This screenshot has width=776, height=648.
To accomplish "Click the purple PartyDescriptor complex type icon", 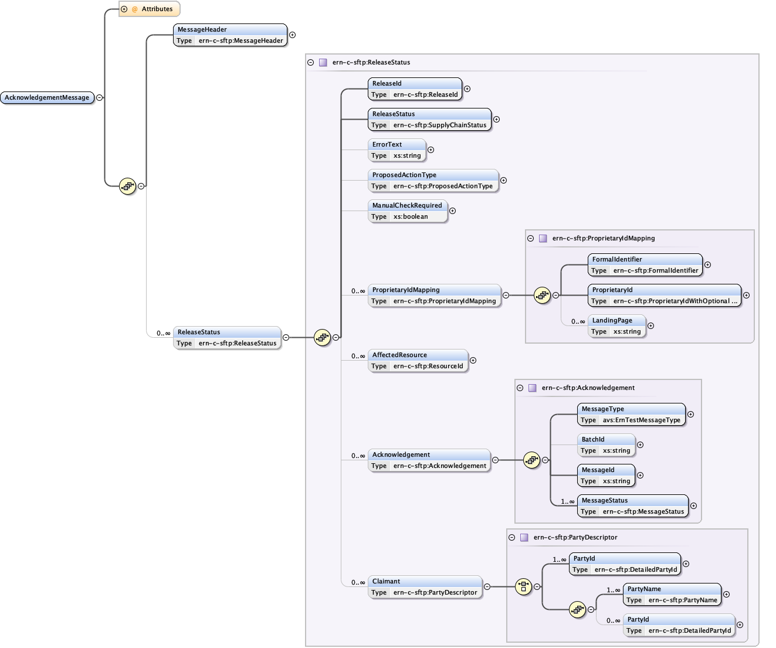I will tap(524, 537).
